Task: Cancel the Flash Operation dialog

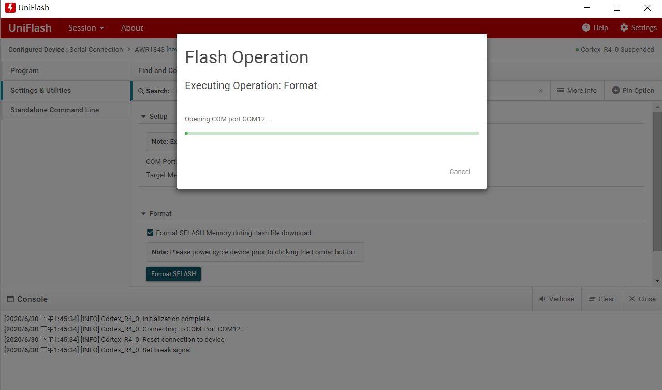Action: [x=460, y=171]
